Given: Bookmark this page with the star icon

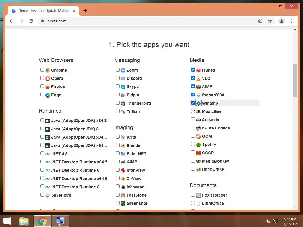Looking at the screenshot, I should (270, 21).
